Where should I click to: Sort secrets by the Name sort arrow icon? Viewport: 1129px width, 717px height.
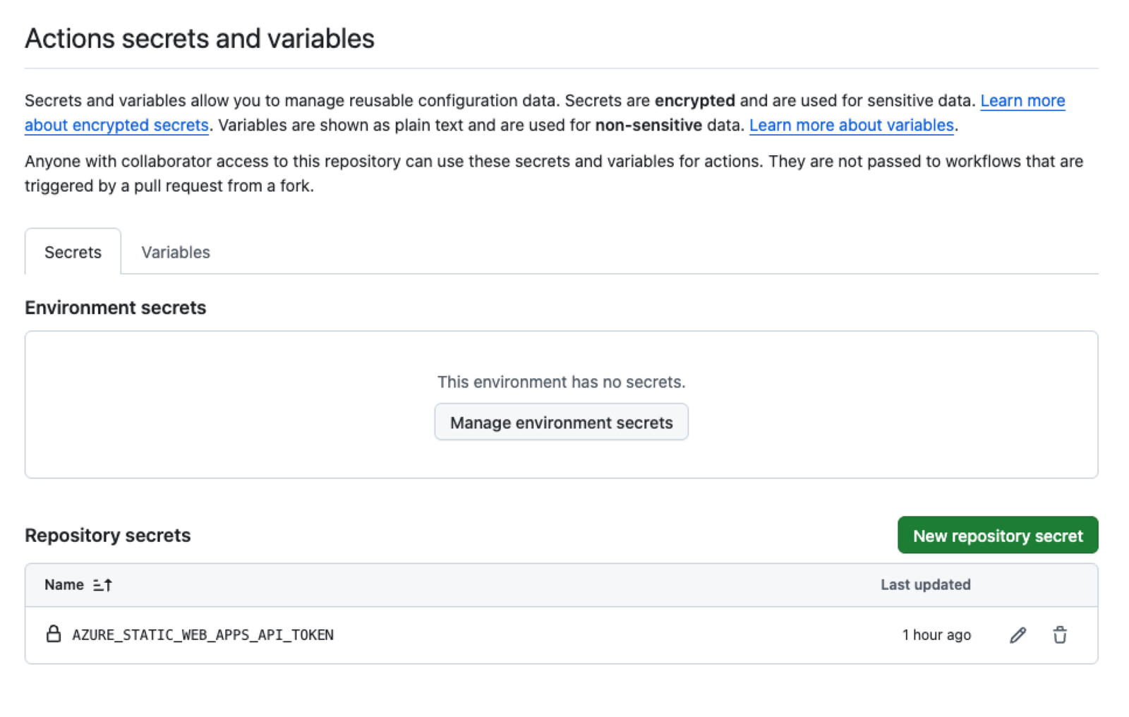pyautogui.click(x=102, y=584)
